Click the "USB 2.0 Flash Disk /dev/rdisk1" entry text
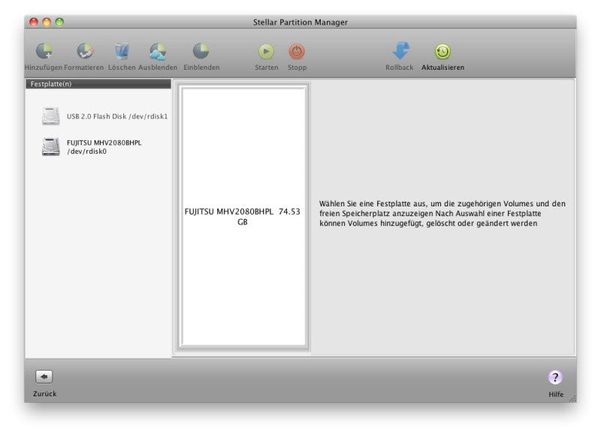Viewport: 601px width, 436px height. coord(117,116)
